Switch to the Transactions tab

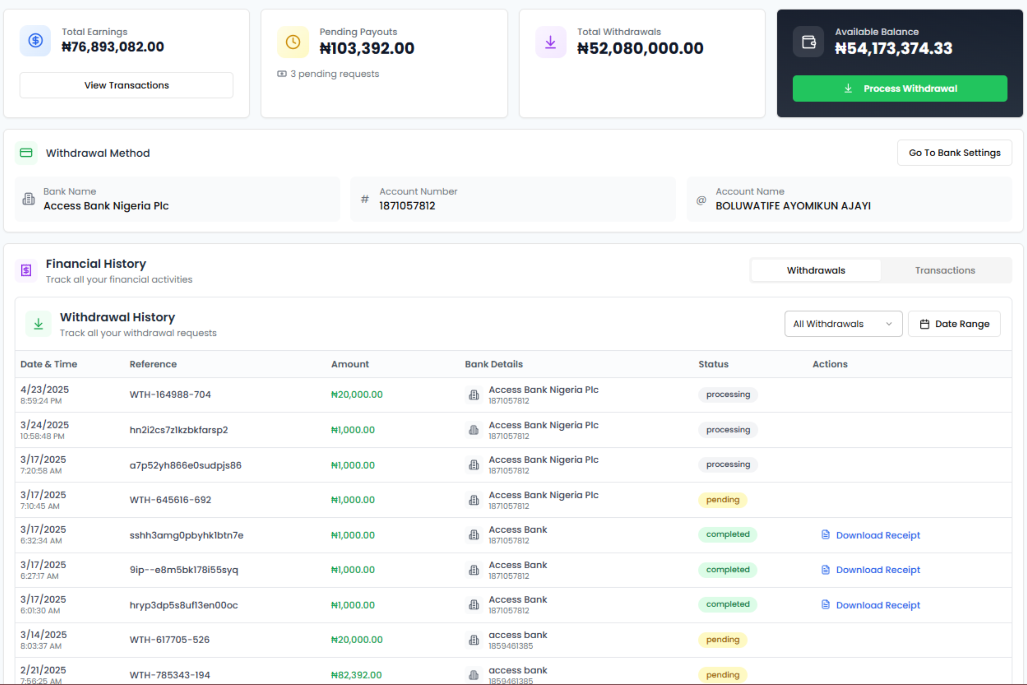(x=945, y=270)
